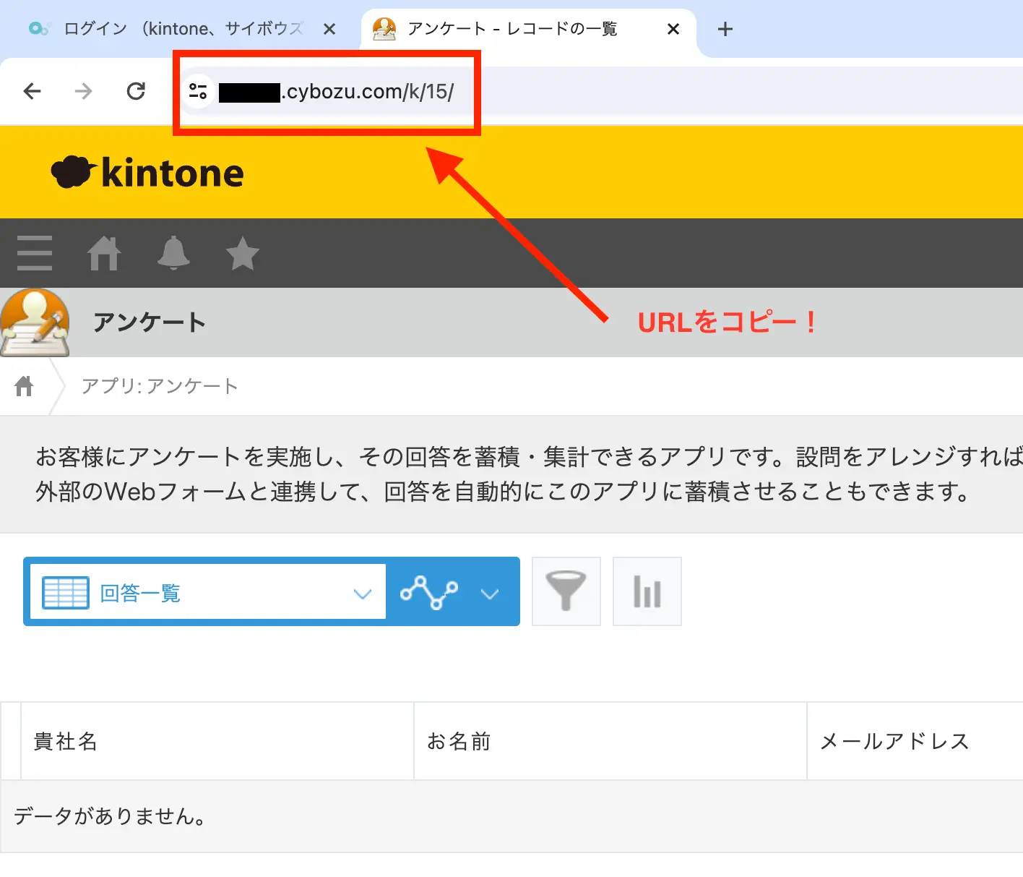Click the kintone logo
Viewport: 1023px width, 877px height.
point(147,173)
